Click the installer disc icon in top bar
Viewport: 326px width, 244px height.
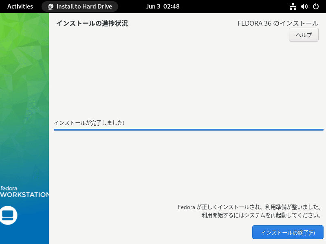tap(51, 7)
